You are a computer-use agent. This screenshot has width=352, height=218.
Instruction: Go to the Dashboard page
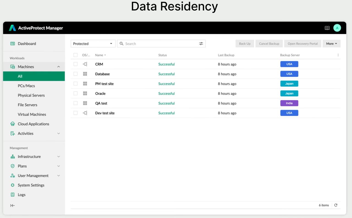27,44
